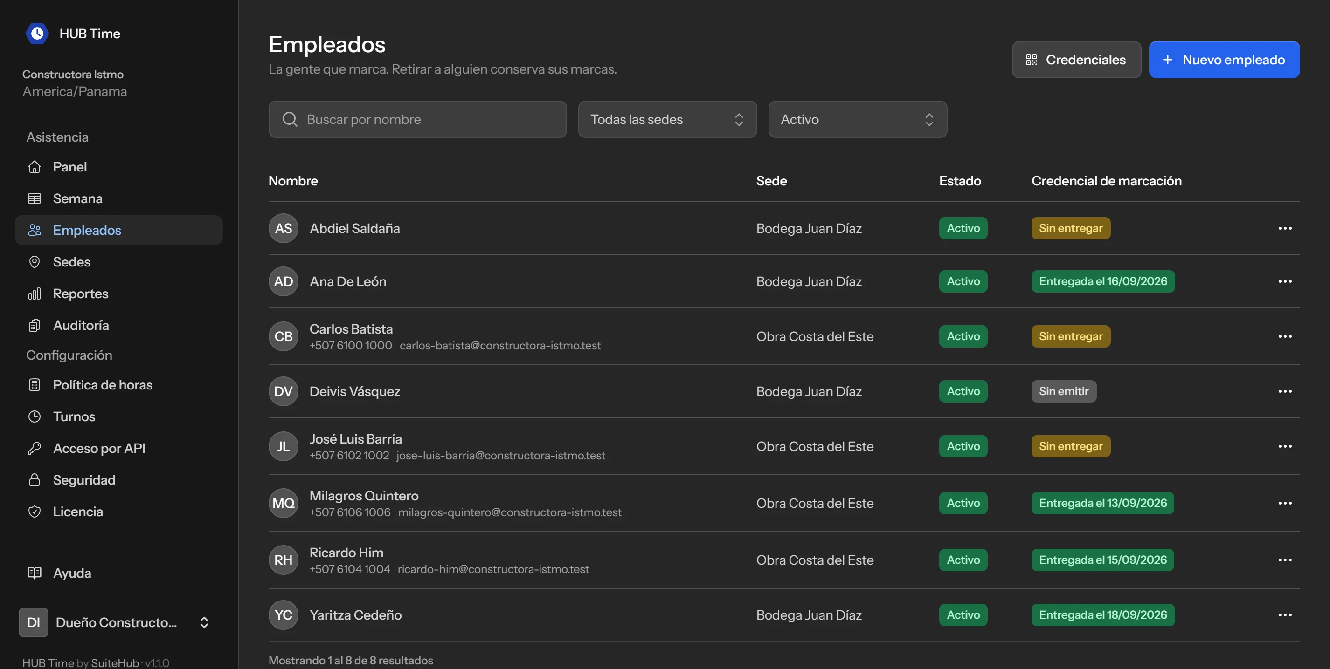Open actions menu for José Luis Barría
This screenshot has width=1330, height=669.
(1285, 446)
